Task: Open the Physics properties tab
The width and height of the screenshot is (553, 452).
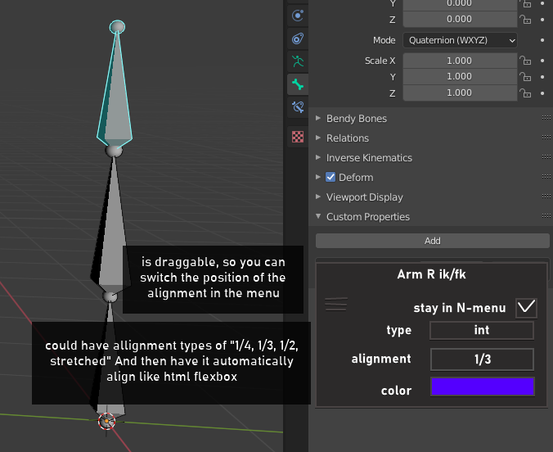Action: 298,16
